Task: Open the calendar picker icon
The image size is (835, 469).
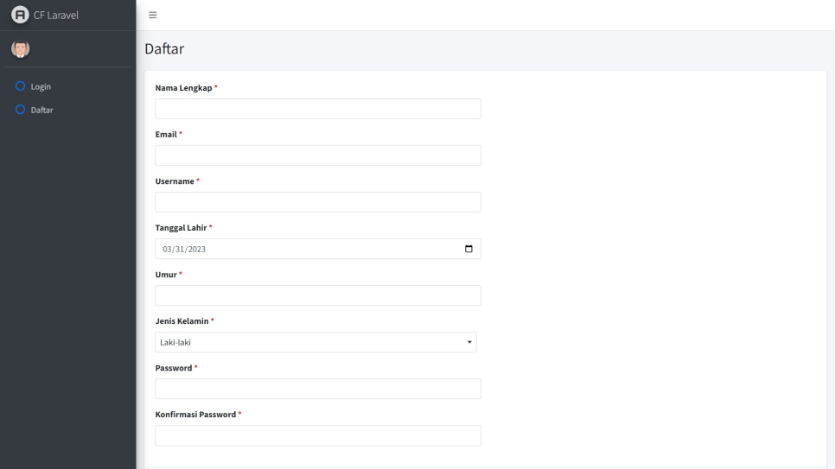Action: coord(468,249)
